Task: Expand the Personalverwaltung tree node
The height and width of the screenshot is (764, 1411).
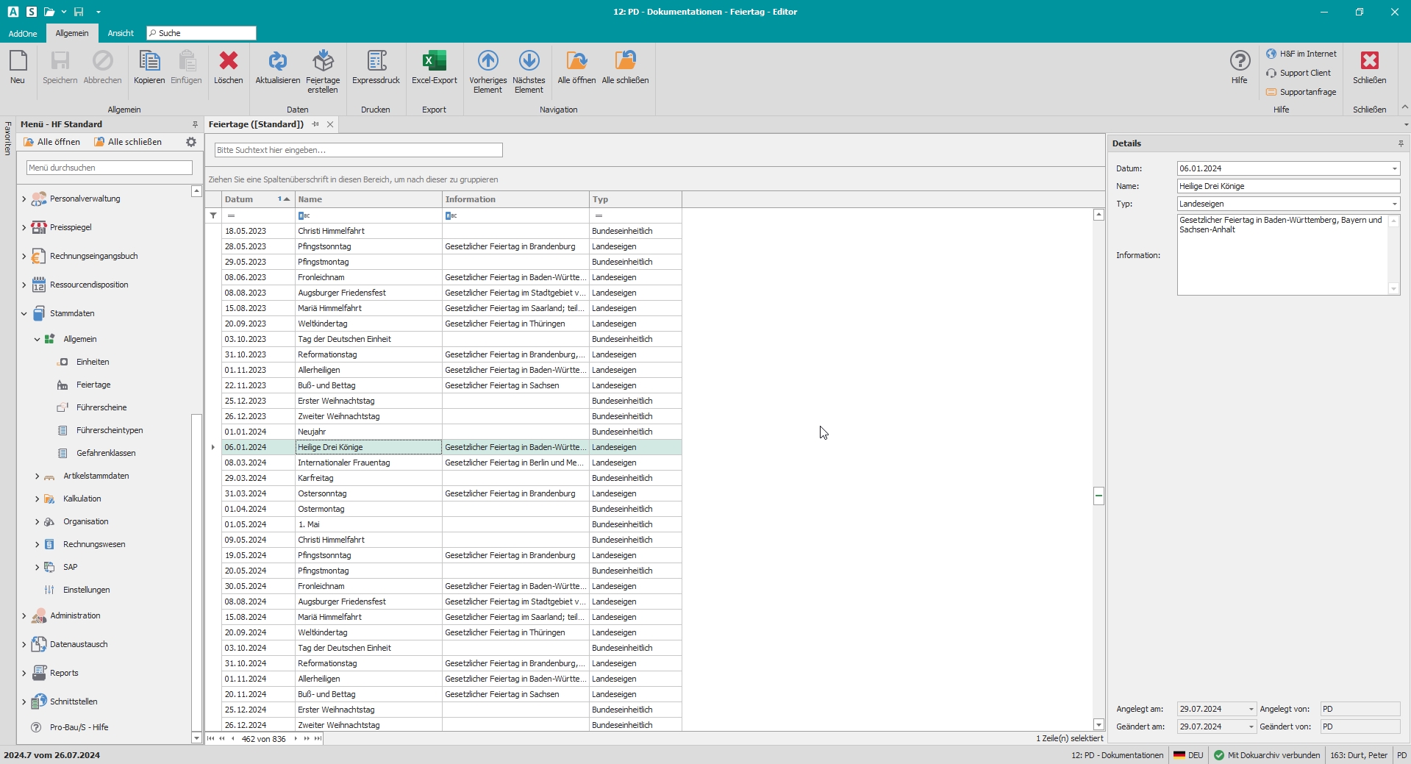Action: [x=24, y=199]
